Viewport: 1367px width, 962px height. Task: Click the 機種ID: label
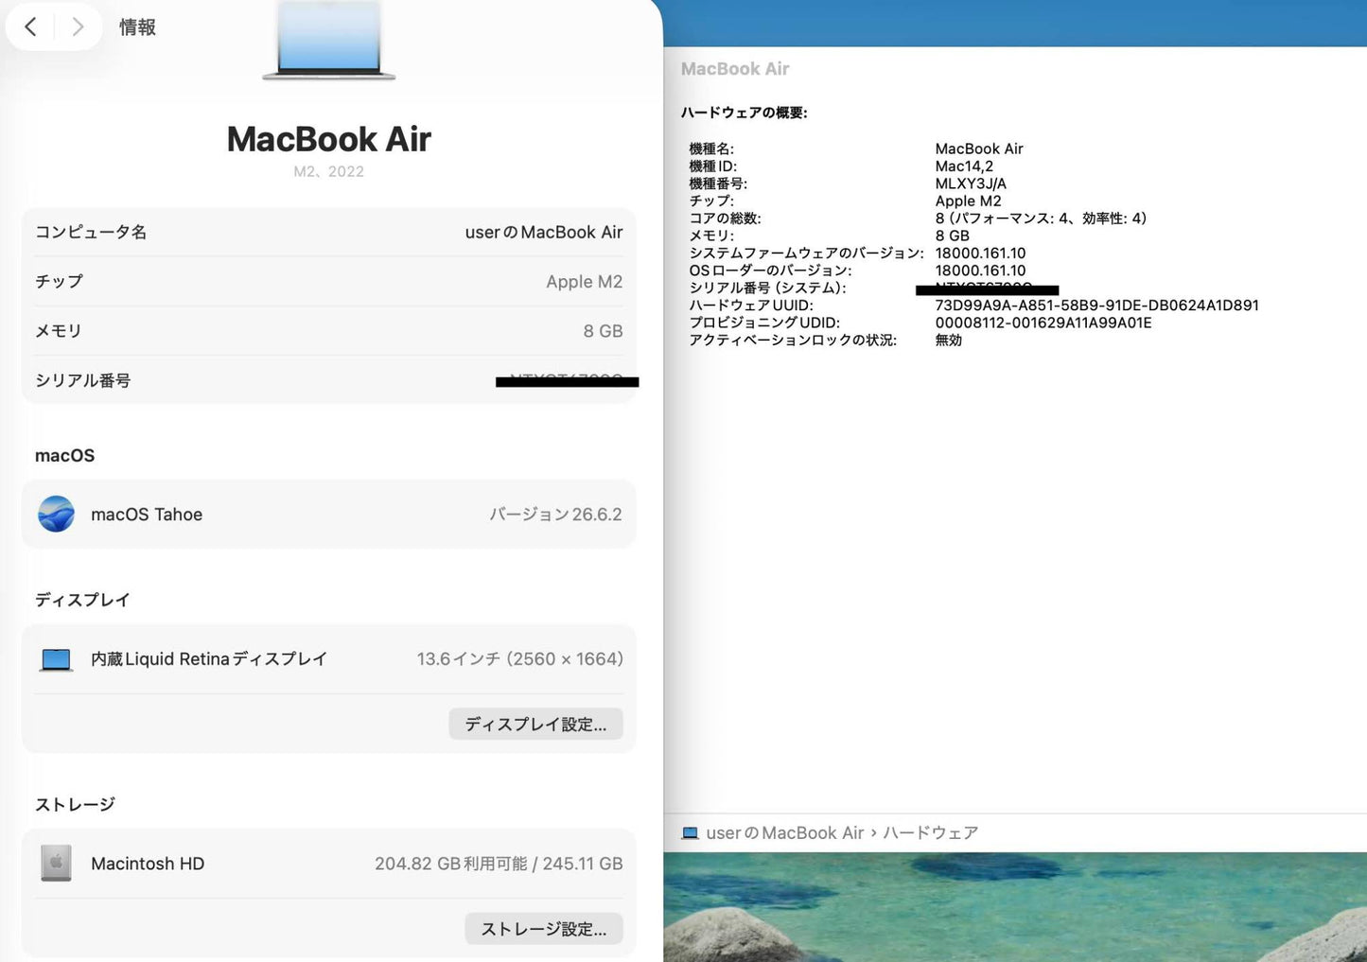tap(713, 166)
